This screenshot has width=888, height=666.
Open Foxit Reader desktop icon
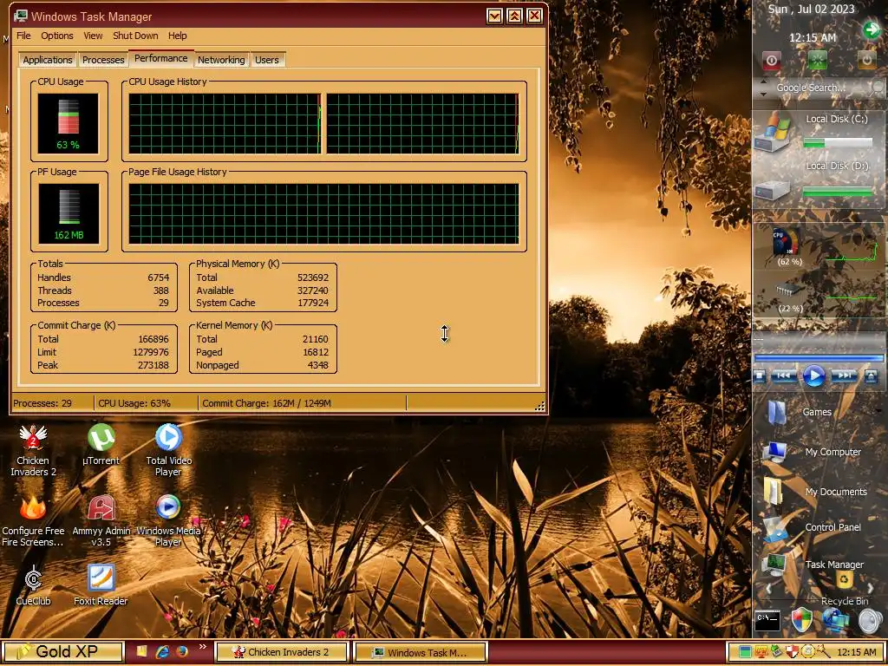(x=101, y=585)
